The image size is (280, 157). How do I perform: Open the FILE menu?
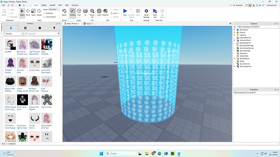click(x=3, y=5)
